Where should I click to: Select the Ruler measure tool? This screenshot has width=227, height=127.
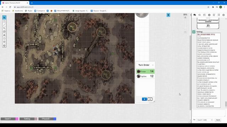[x=4, y=31]
